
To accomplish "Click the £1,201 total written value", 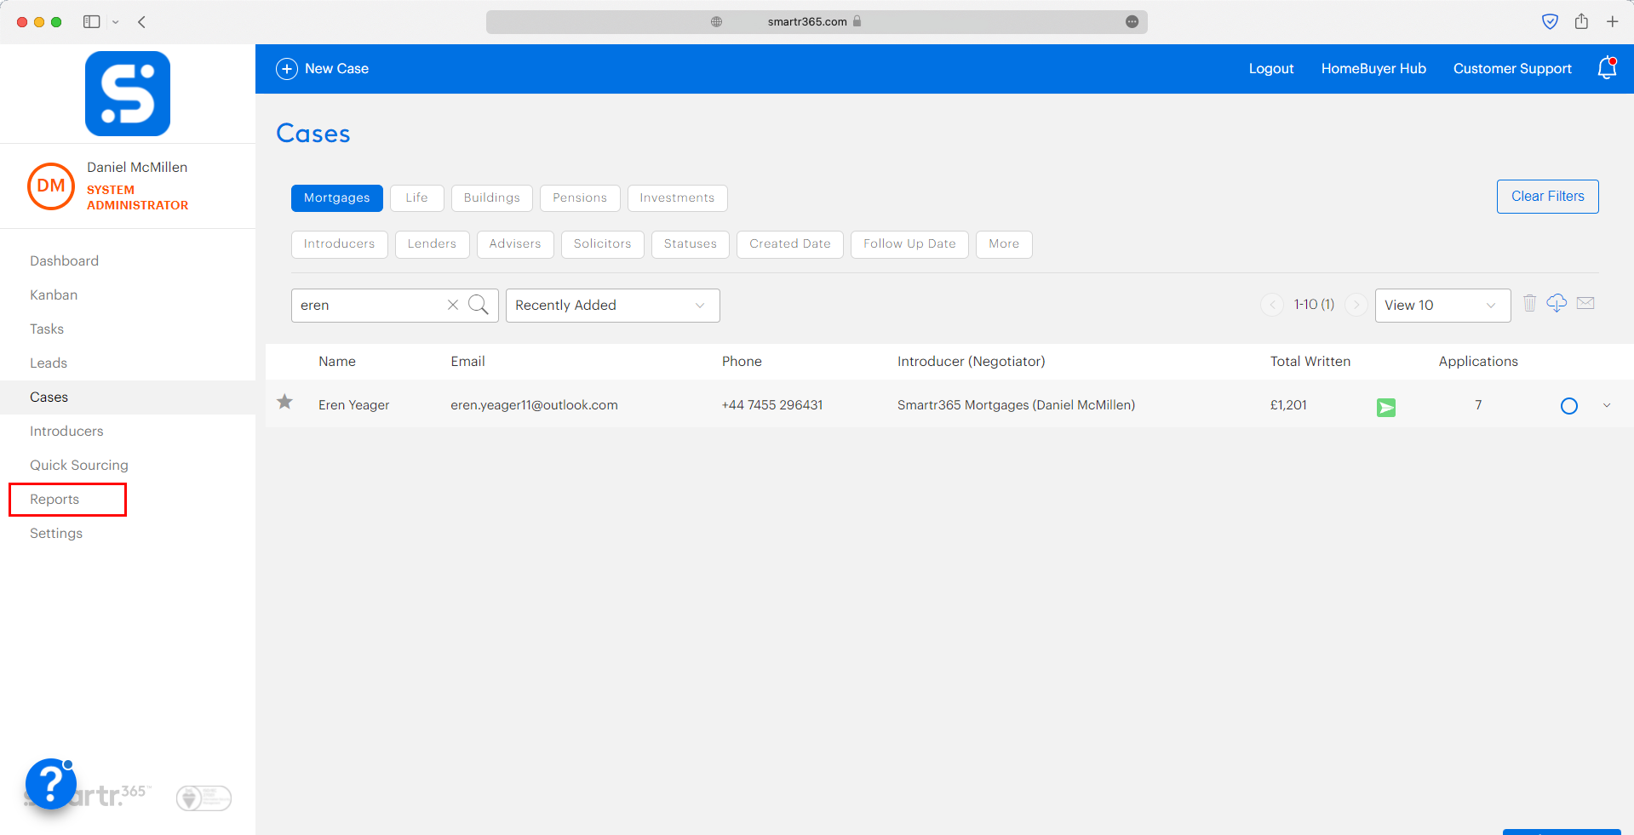I will click(x=1288, y=405).
